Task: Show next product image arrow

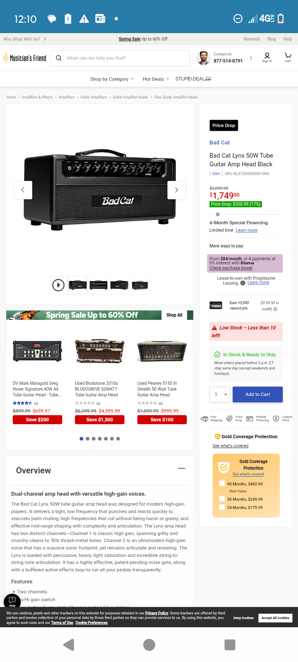Action: pyautogui.click(x=176, y=190)
